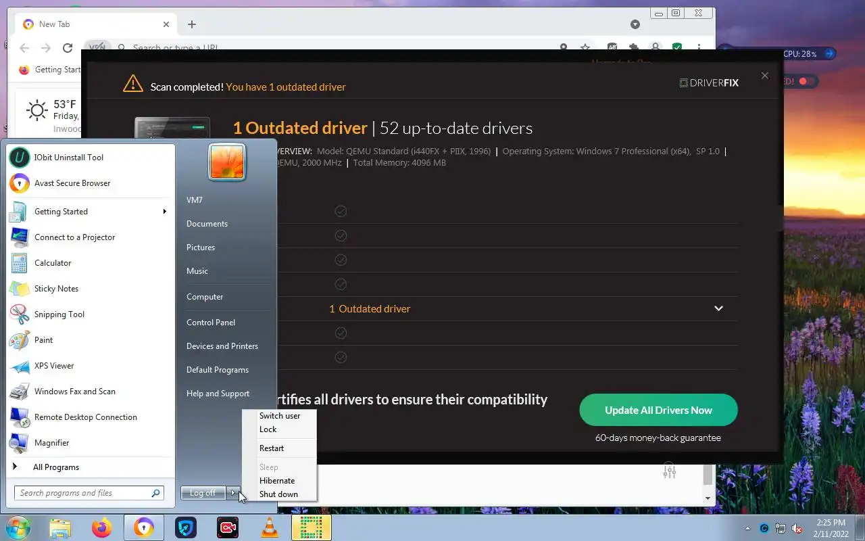The width and height of the screenshot is (865, 541).
Task: Launch Magnifier from Start menu
Action: tap(91, 443)
